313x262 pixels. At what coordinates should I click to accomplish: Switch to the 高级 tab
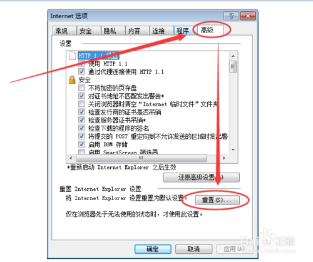[x=208, y=30]
